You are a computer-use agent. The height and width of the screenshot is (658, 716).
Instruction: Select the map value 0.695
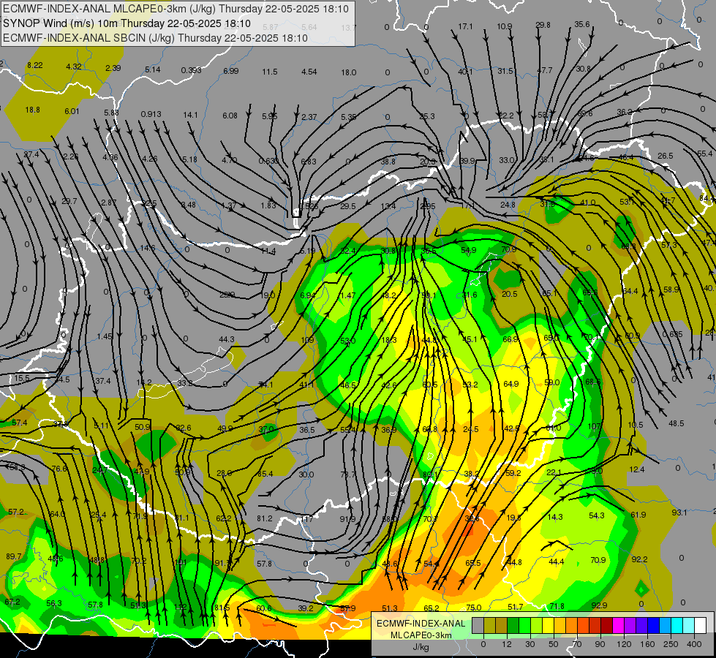pos(672,334)
